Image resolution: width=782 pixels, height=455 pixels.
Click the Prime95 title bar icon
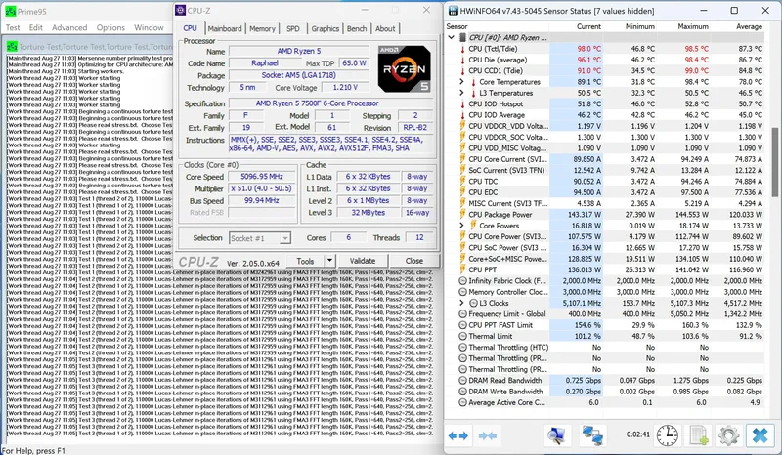point(10,11)
